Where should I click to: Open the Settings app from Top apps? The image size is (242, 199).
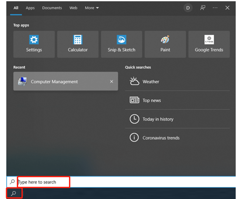tap(34, 44)
